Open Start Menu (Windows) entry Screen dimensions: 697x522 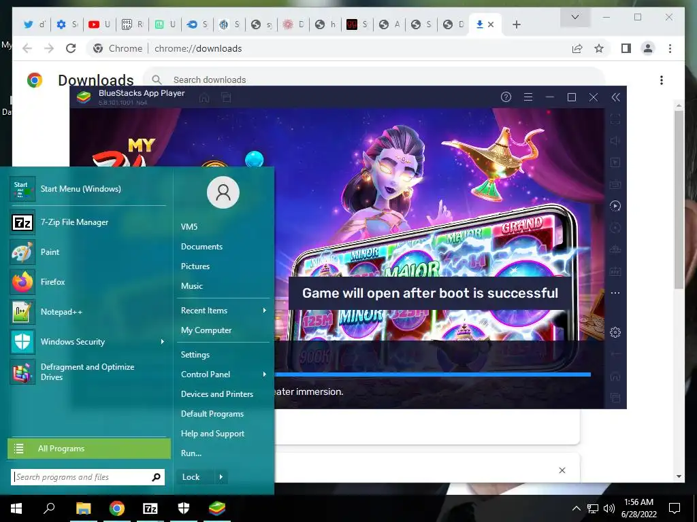point(88,189)
